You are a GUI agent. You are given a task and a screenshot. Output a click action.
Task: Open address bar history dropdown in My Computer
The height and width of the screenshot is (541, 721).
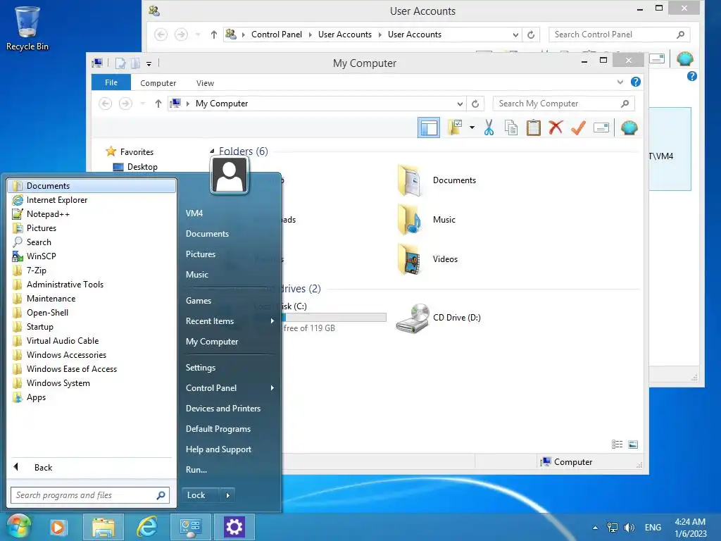(460, 104)
